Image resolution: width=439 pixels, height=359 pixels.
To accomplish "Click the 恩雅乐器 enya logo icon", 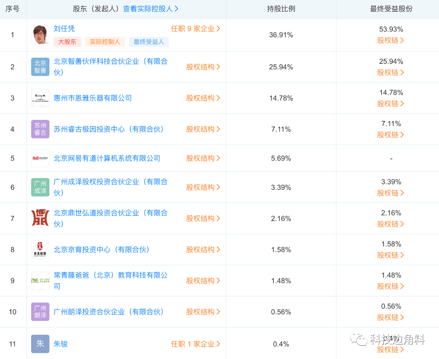I will pos(40,98).
